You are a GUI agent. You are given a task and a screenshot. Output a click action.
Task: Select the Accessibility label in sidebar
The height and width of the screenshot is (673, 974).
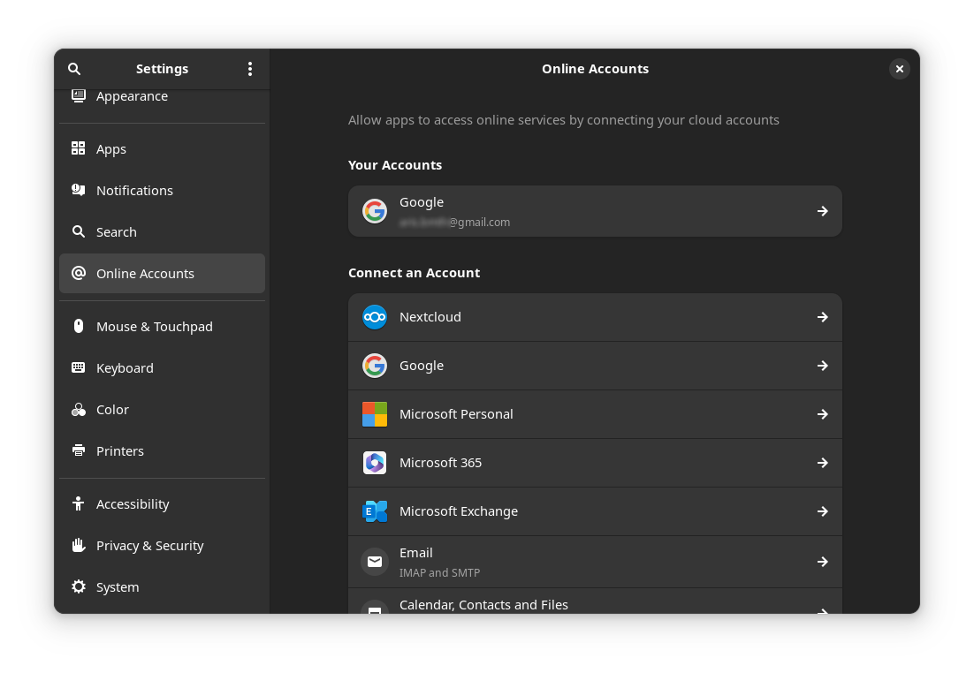[x=133, y=504]
